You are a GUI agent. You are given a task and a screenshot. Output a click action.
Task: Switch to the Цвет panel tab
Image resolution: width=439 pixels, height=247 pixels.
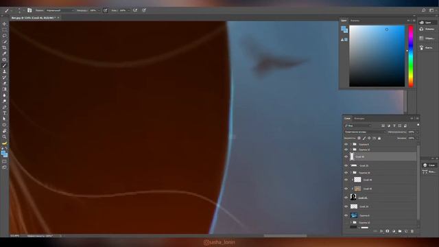344,21
